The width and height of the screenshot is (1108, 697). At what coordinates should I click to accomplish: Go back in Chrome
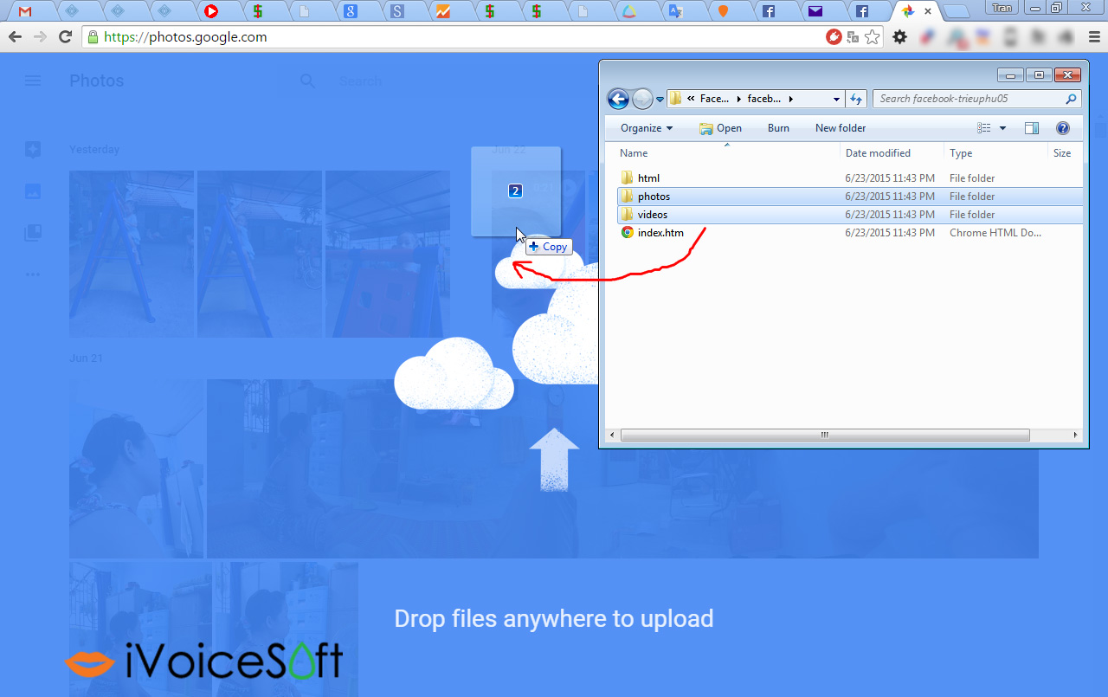tap(15, 37)
